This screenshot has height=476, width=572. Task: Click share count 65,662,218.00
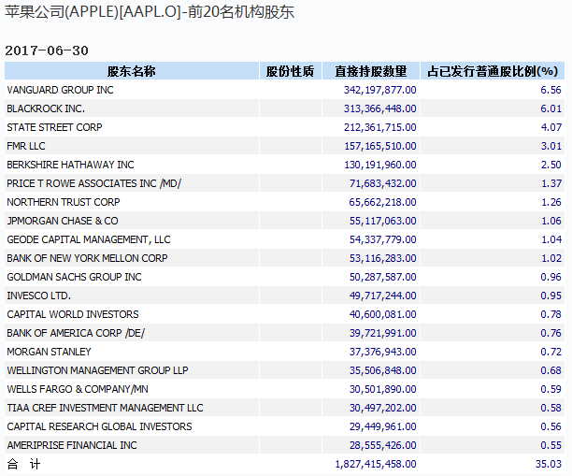(x=382, y=202)
